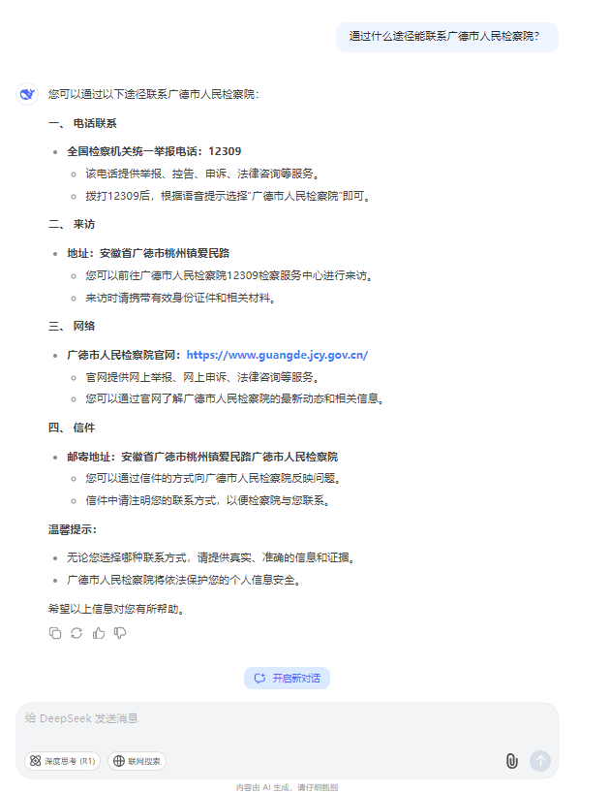The height and width of the screenshot is (793, 609).
Task: Click text 希望以上信息对您有所帮助
Action: [116, 609]
